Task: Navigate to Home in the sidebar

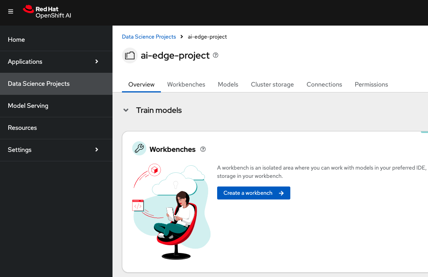Action: [x=17, y=40]
